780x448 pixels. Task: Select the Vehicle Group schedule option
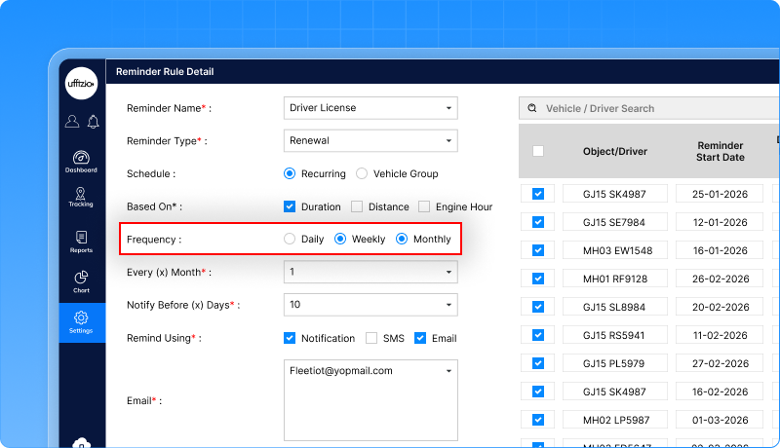tap(362, 174)
